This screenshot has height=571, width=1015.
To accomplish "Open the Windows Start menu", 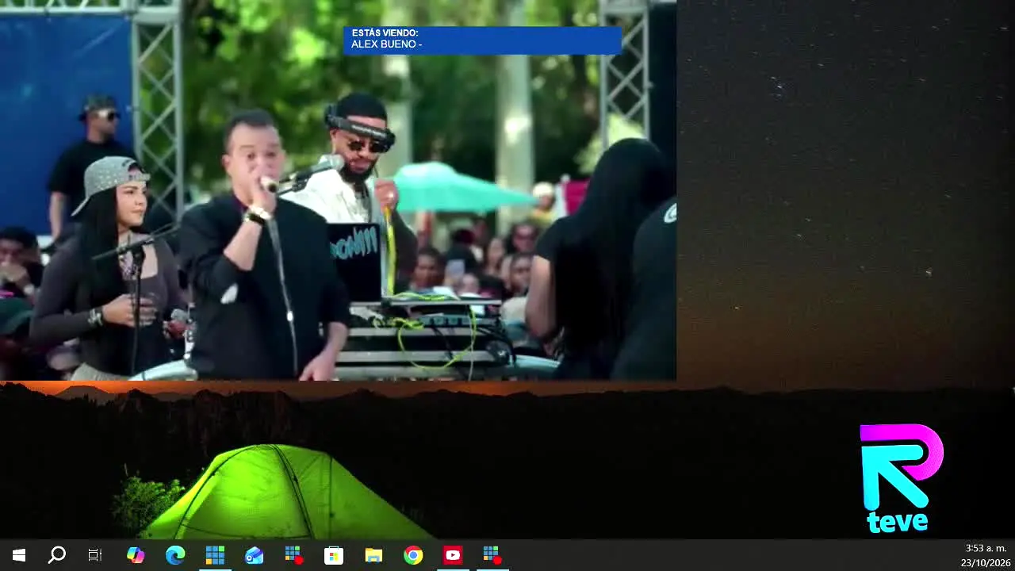I will point(19,555).
